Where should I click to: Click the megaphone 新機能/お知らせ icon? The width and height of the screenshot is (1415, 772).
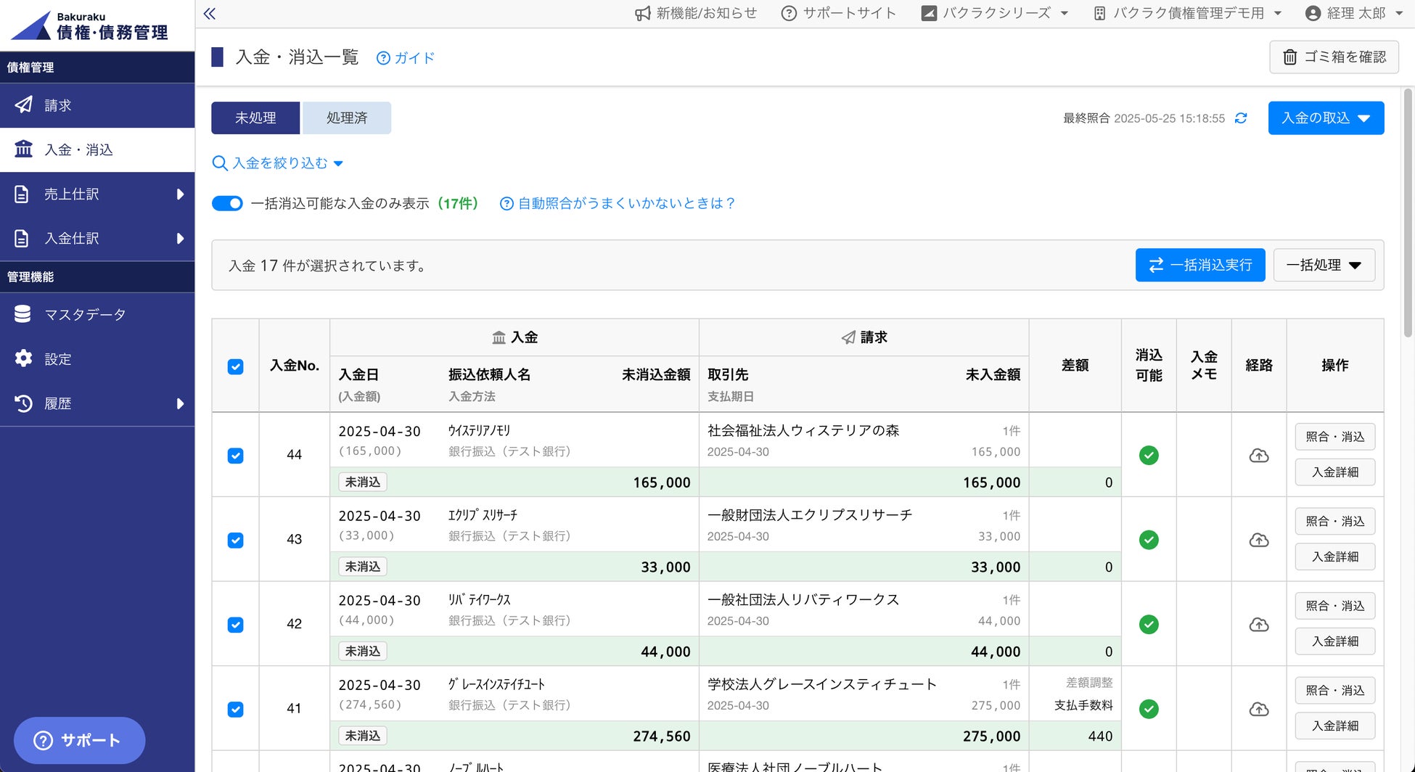pos(642,14)
